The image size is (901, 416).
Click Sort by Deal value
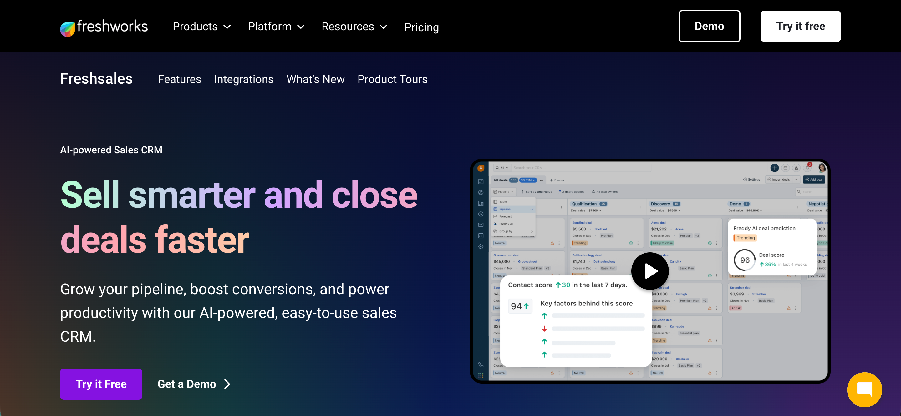[537, 192]
